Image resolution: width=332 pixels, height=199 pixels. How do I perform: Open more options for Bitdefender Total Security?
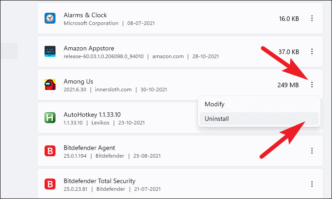312,184
